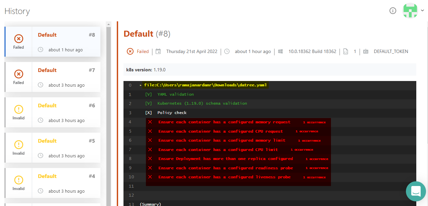Viewport: 428px width, 206px height.
Task: Click the configured liveness probe rule
Action: coord(225,177)
